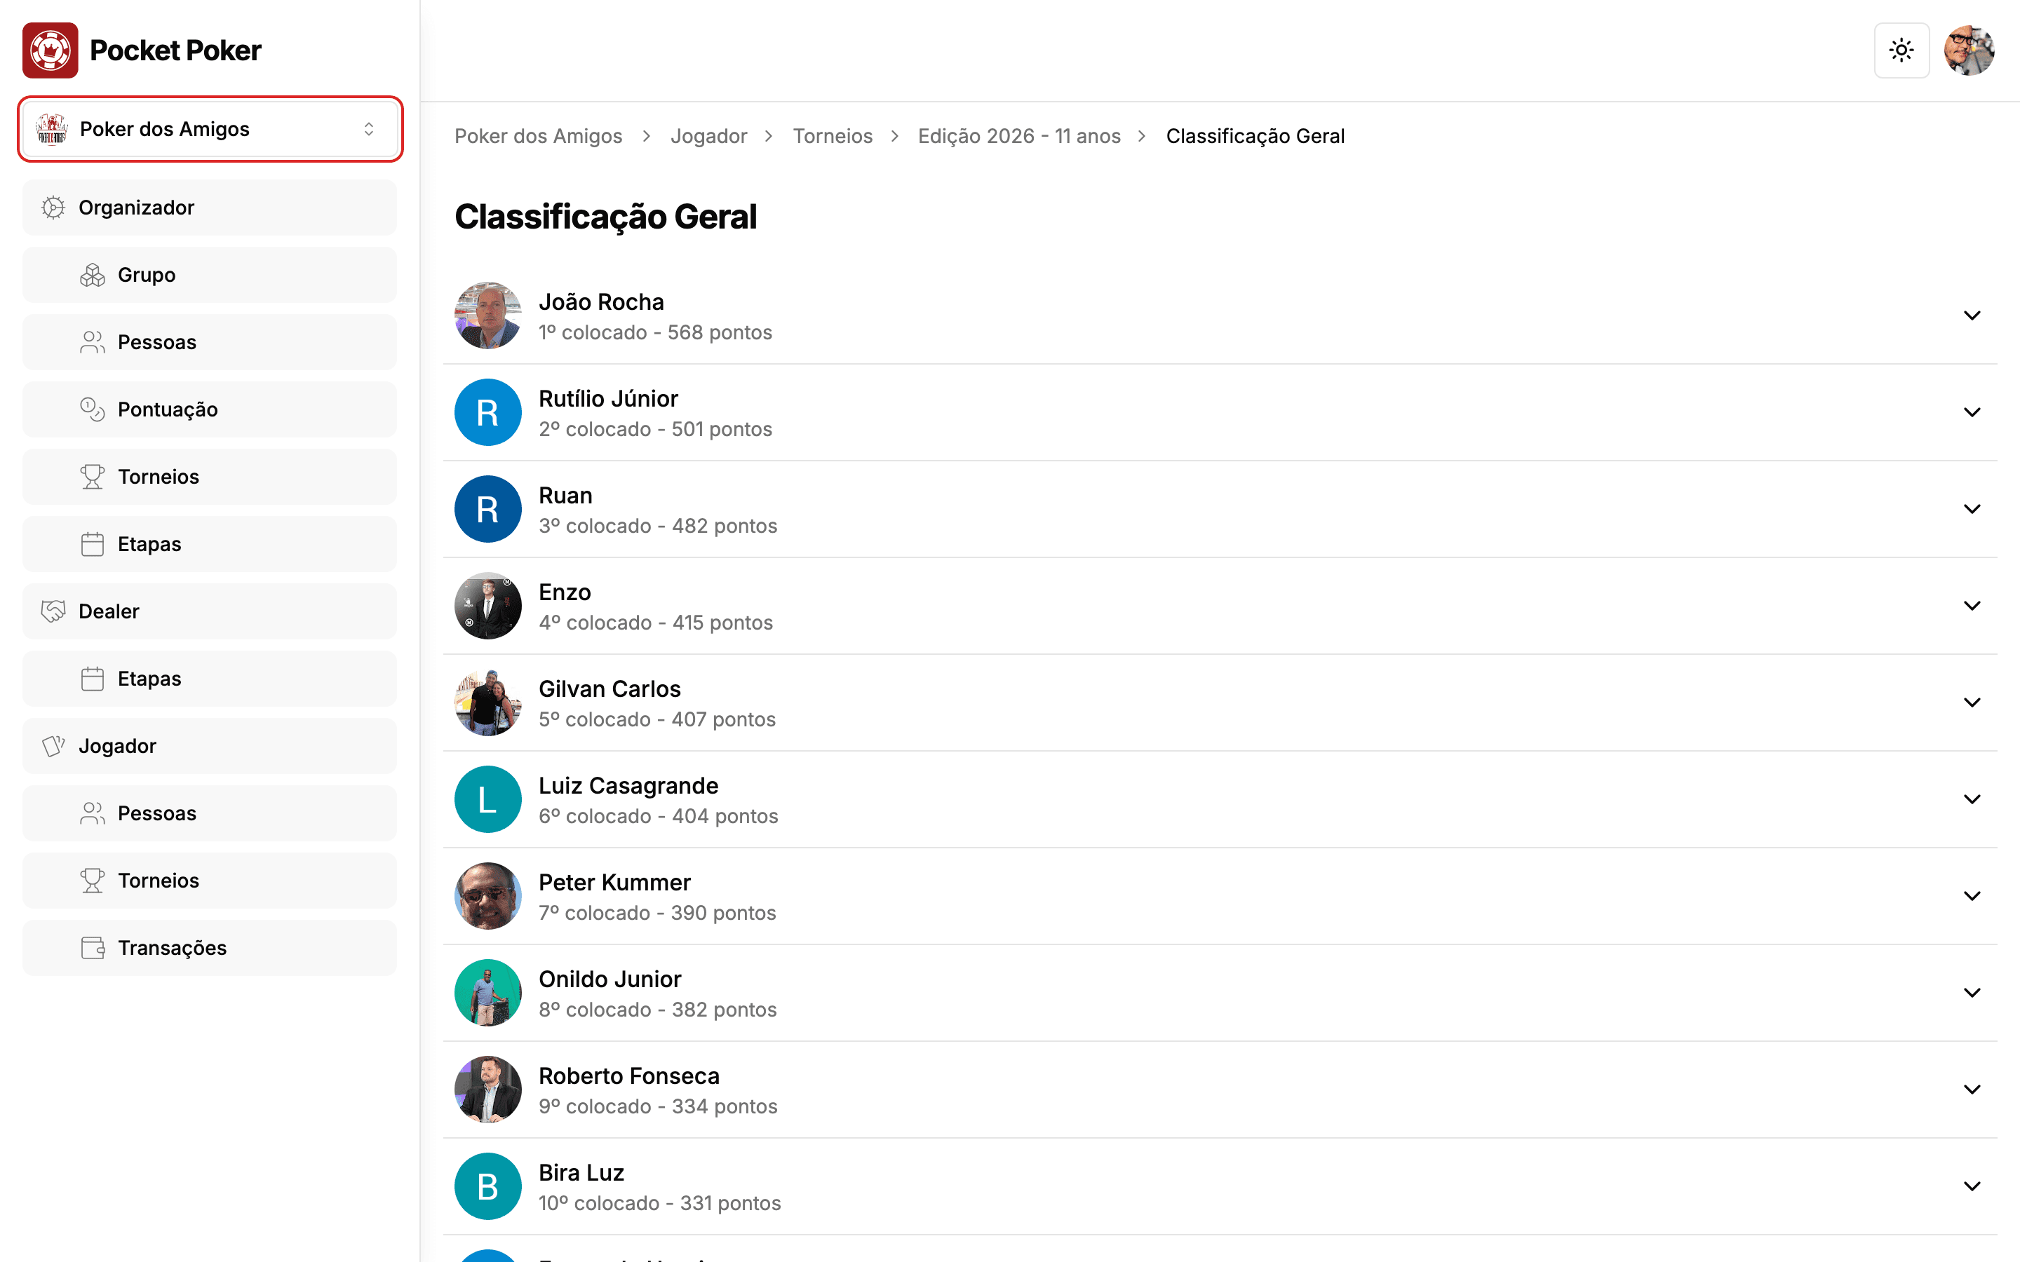Click the trophy icon for Organizador Torneios
Screen dimensions: 2020x1262
click(x=92, y=477)
